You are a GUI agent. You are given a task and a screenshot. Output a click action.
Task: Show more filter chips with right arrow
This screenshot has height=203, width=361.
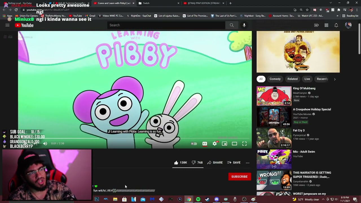pyautogui.click(x=335, y=79)
